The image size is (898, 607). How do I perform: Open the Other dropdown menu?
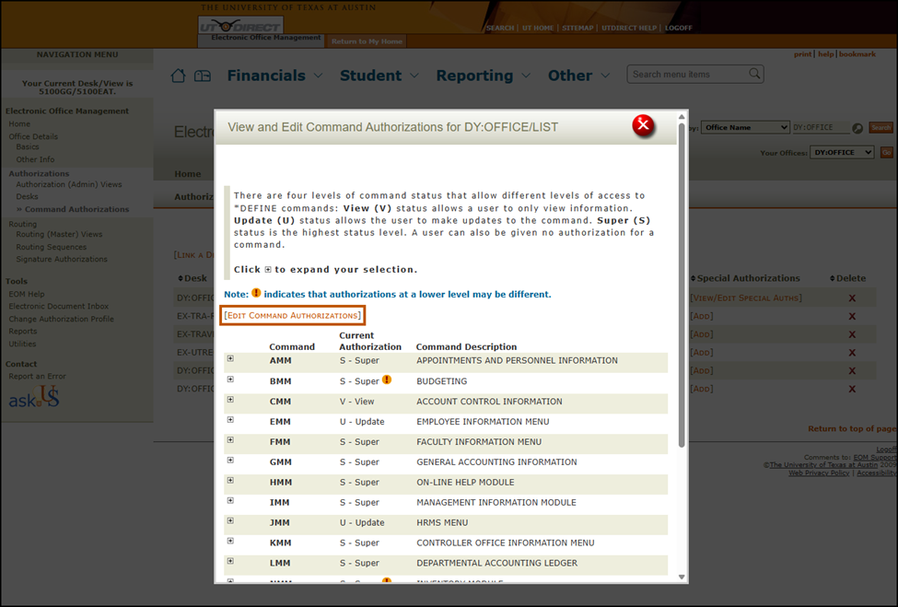click(x=578, y=76)
